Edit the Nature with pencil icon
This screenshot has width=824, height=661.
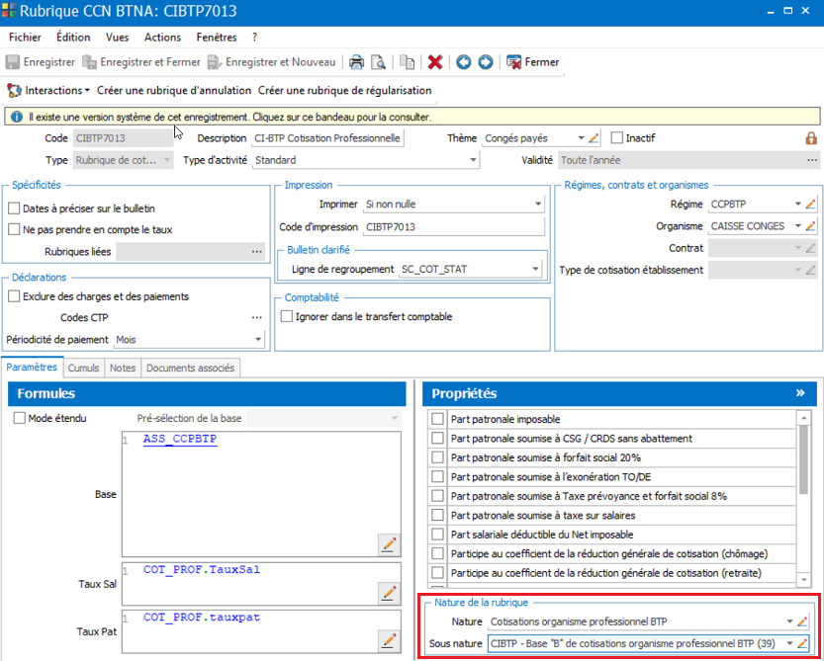802,621
